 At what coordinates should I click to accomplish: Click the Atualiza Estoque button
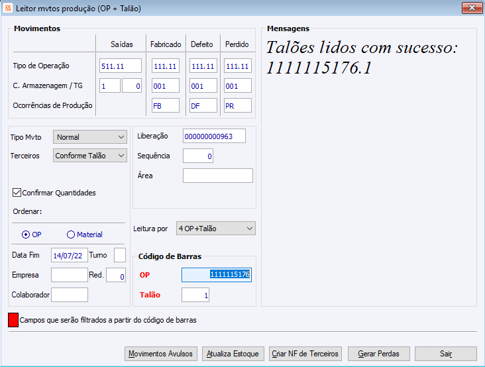[233, 354]
